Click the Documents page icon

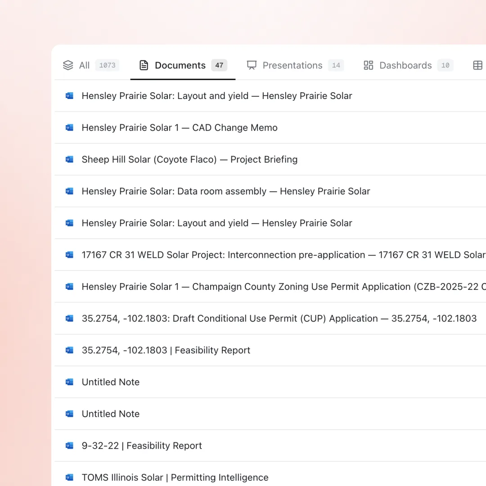(x=144, y=65)
